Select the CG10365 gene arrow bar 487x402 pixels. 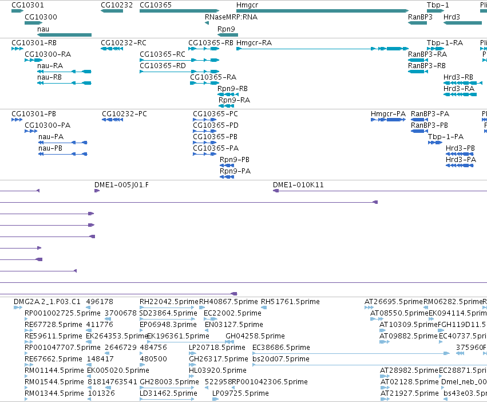coord(180,11)
